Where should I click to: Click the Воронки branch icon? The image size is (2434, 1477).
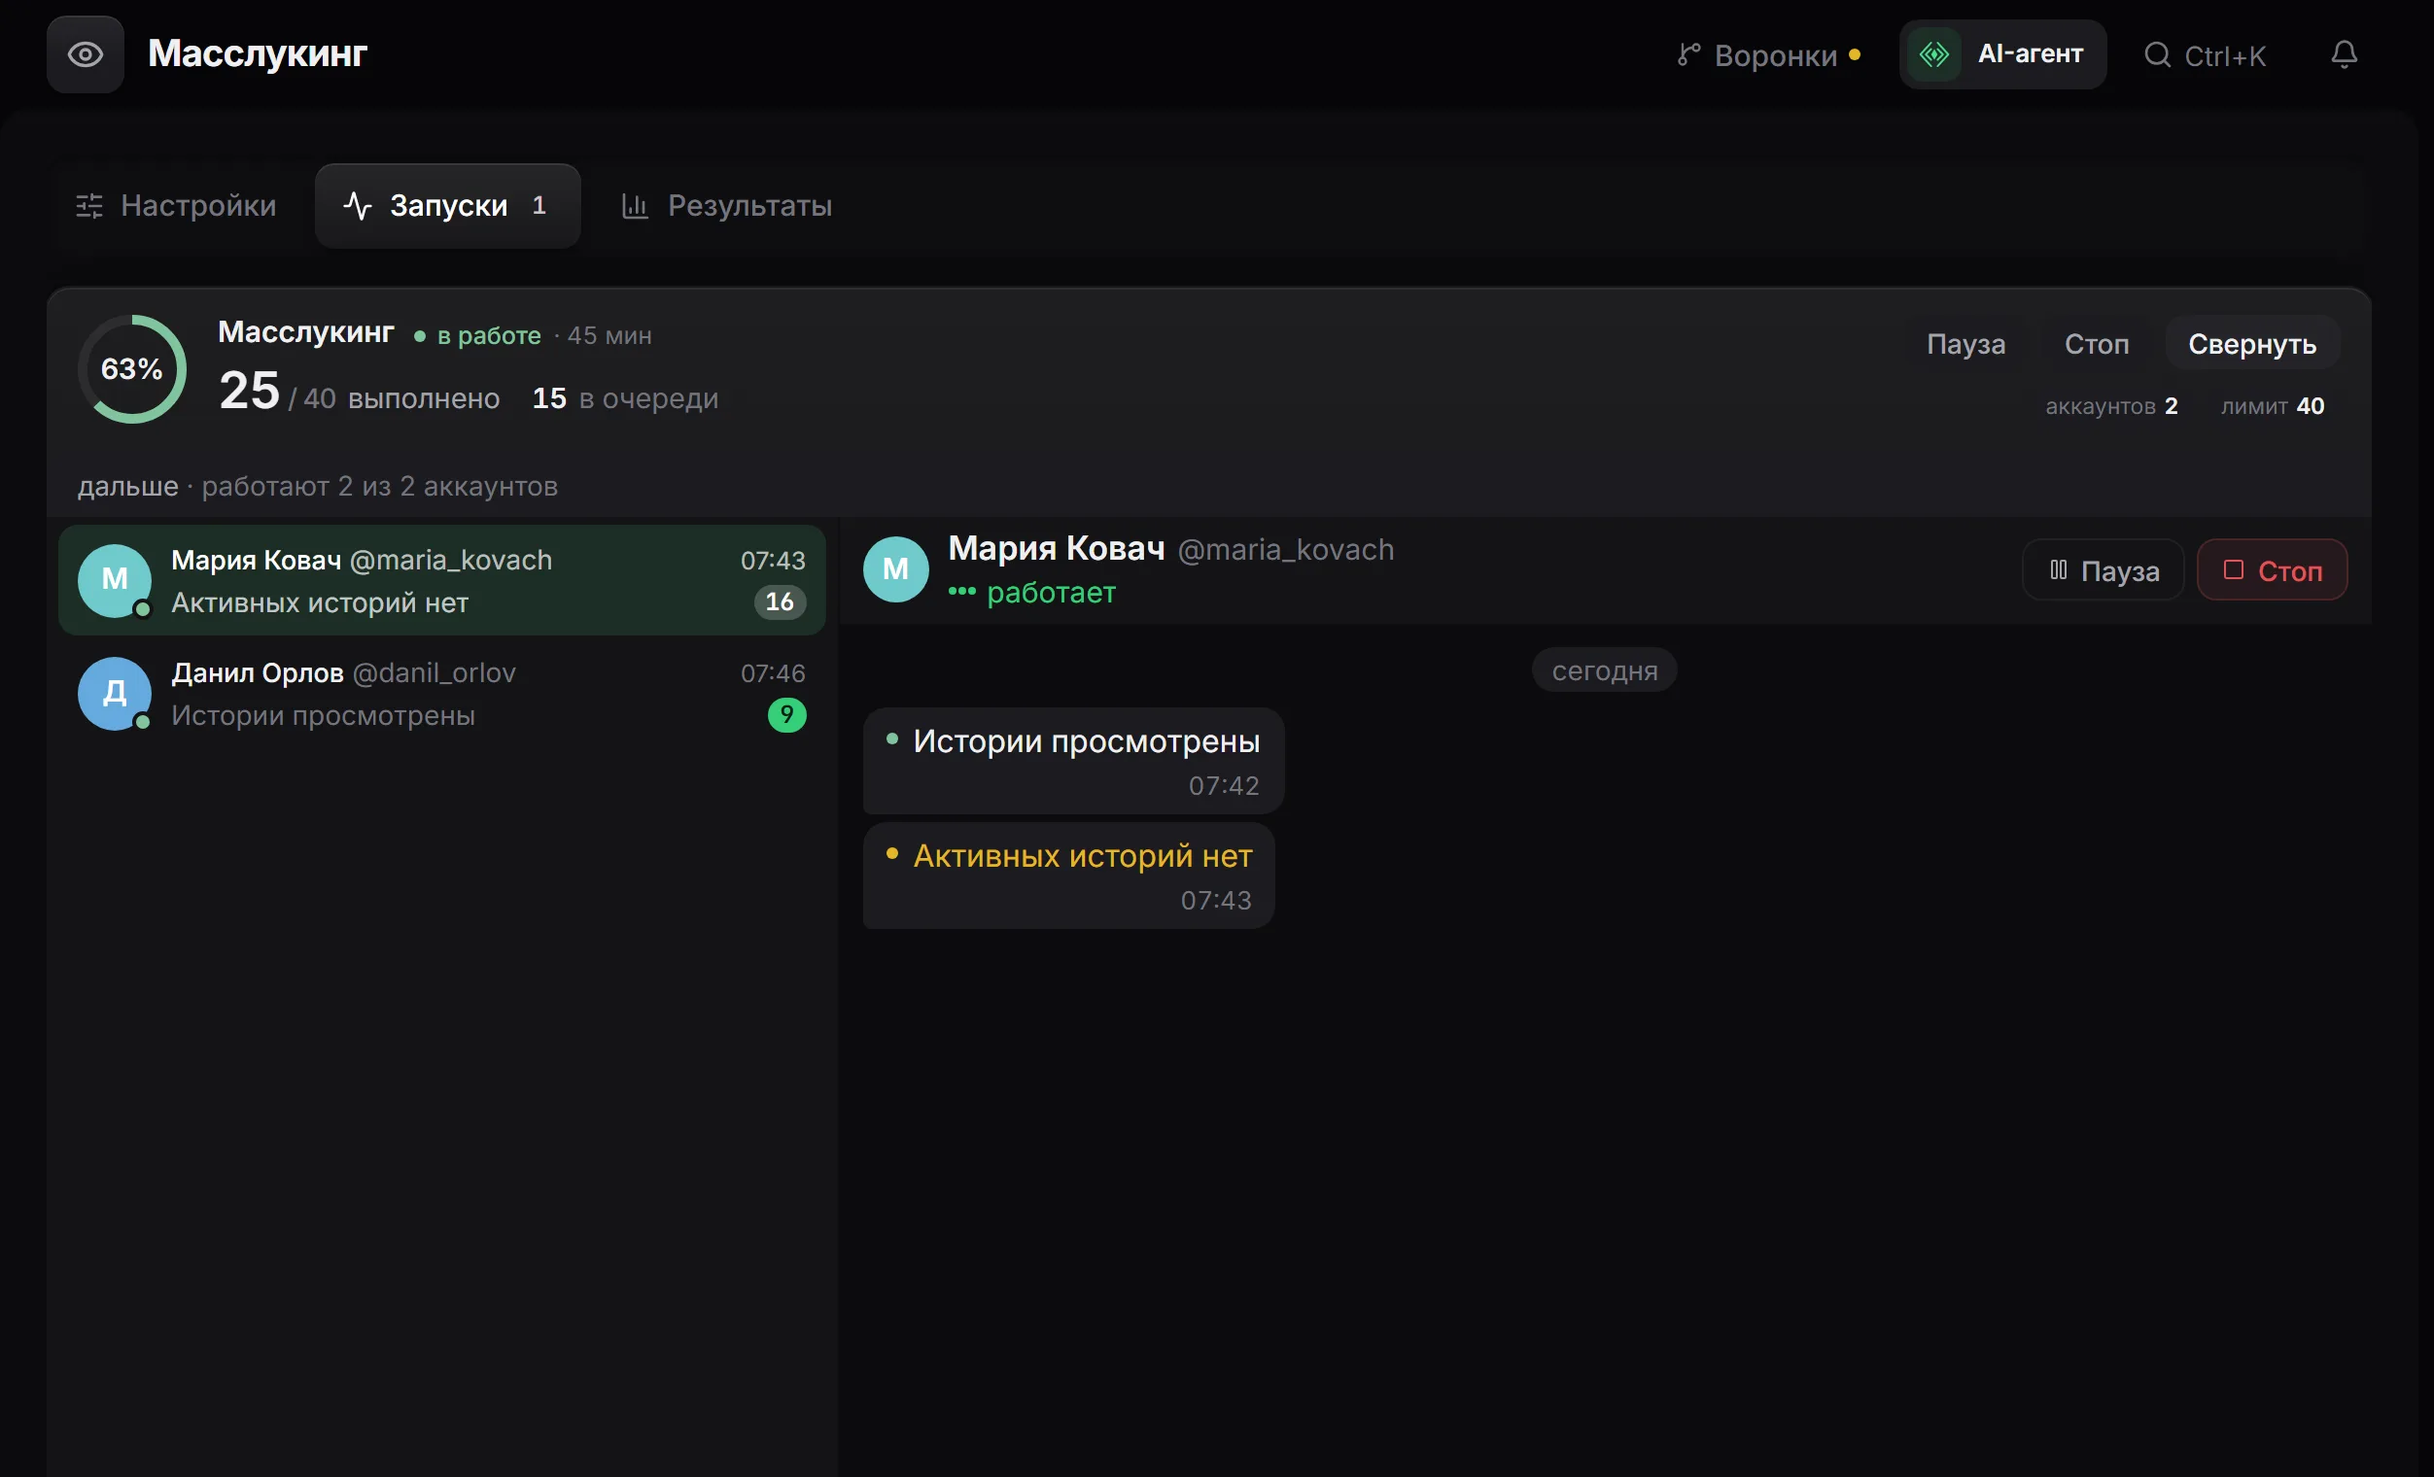coord(1688,55)
